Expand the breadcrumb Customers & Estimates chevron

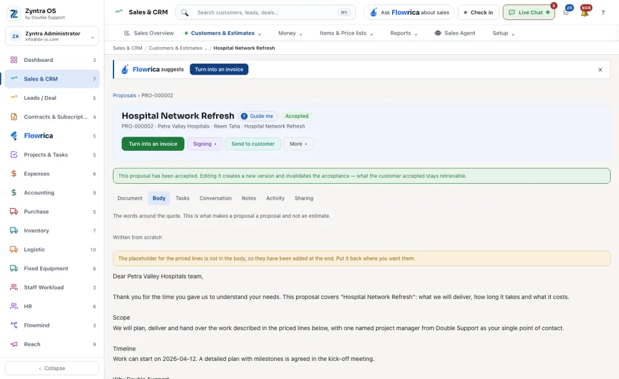pyautogui.click(x=206, y=48)
